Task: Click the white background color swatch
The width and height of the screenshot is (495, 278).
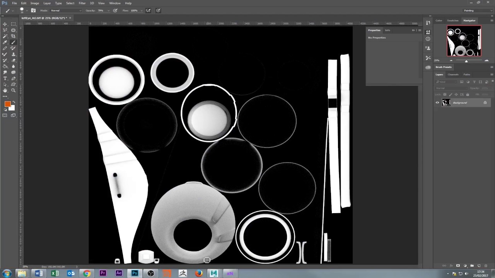Action: pyautogui.click(x=12, y=108)
